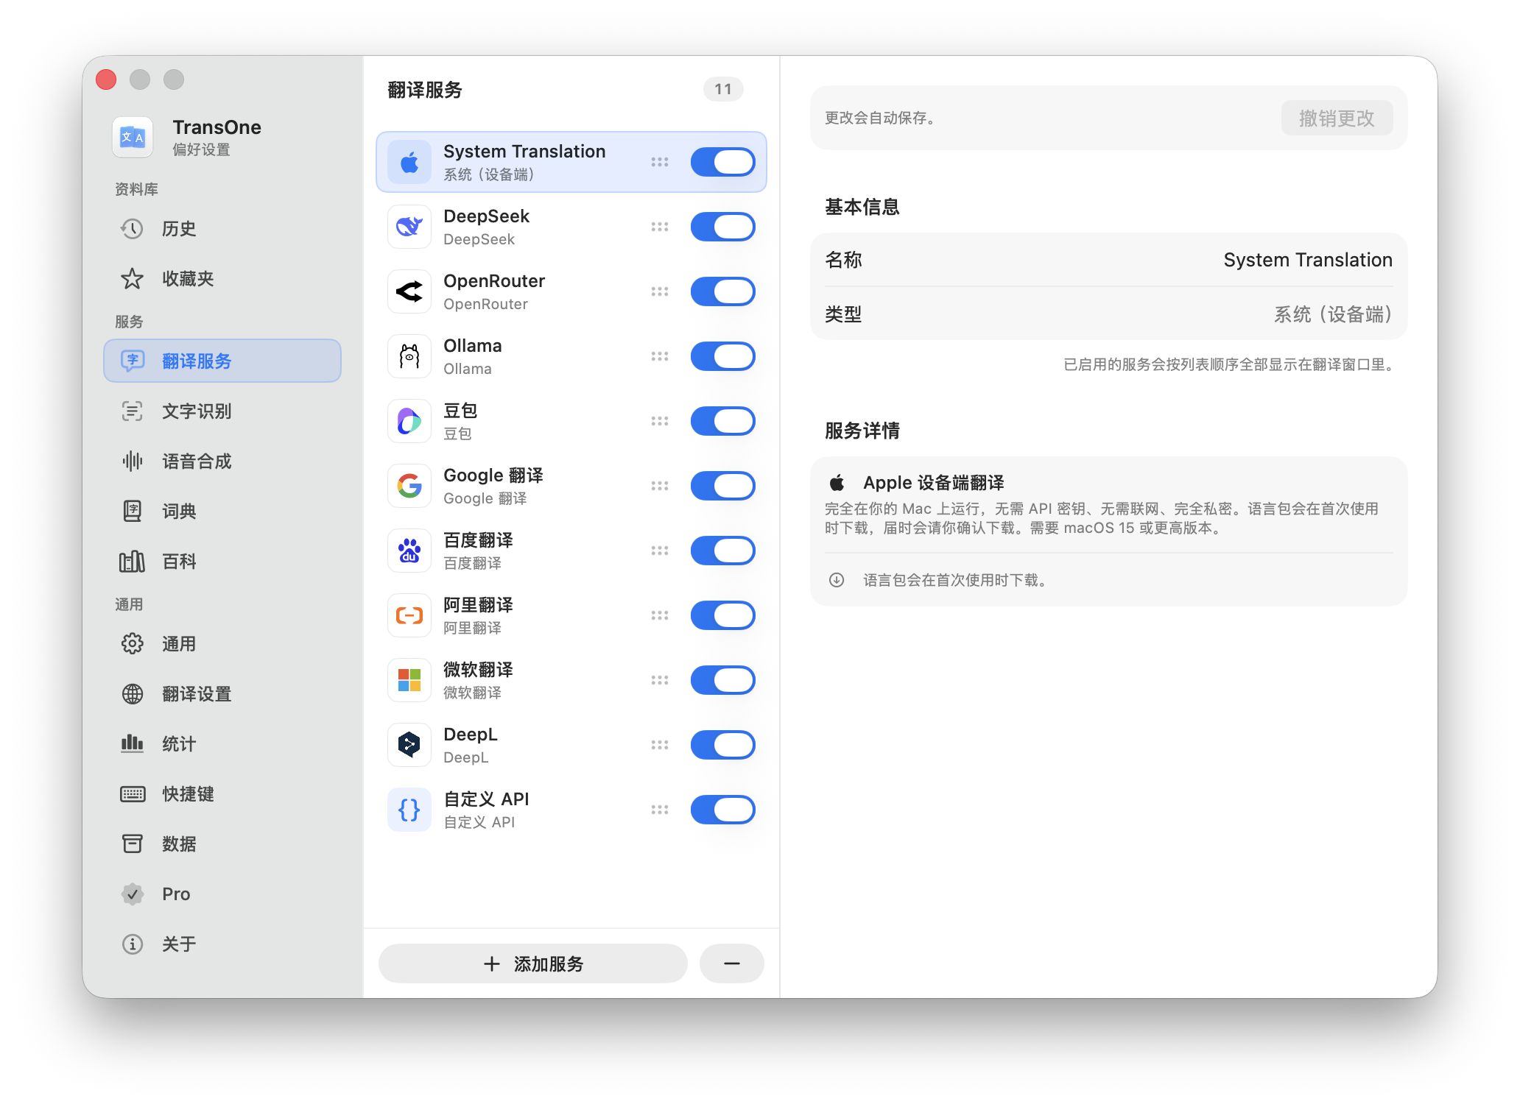Go to 翻译设置 in the sidebar
The height and width of the screenshot is (1107, 1520).
click(x=222, y=693)
